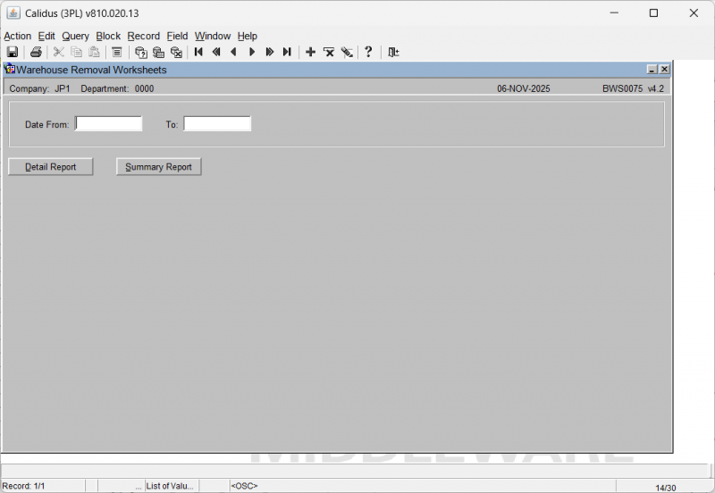Click the Cancel Query toolbar icon
Image resolution: width=715 pixels, height=493 pixels.
[x=176, y=52]
